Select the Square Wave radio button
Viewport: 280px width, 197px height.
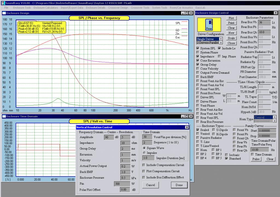[x=144, y=148]
